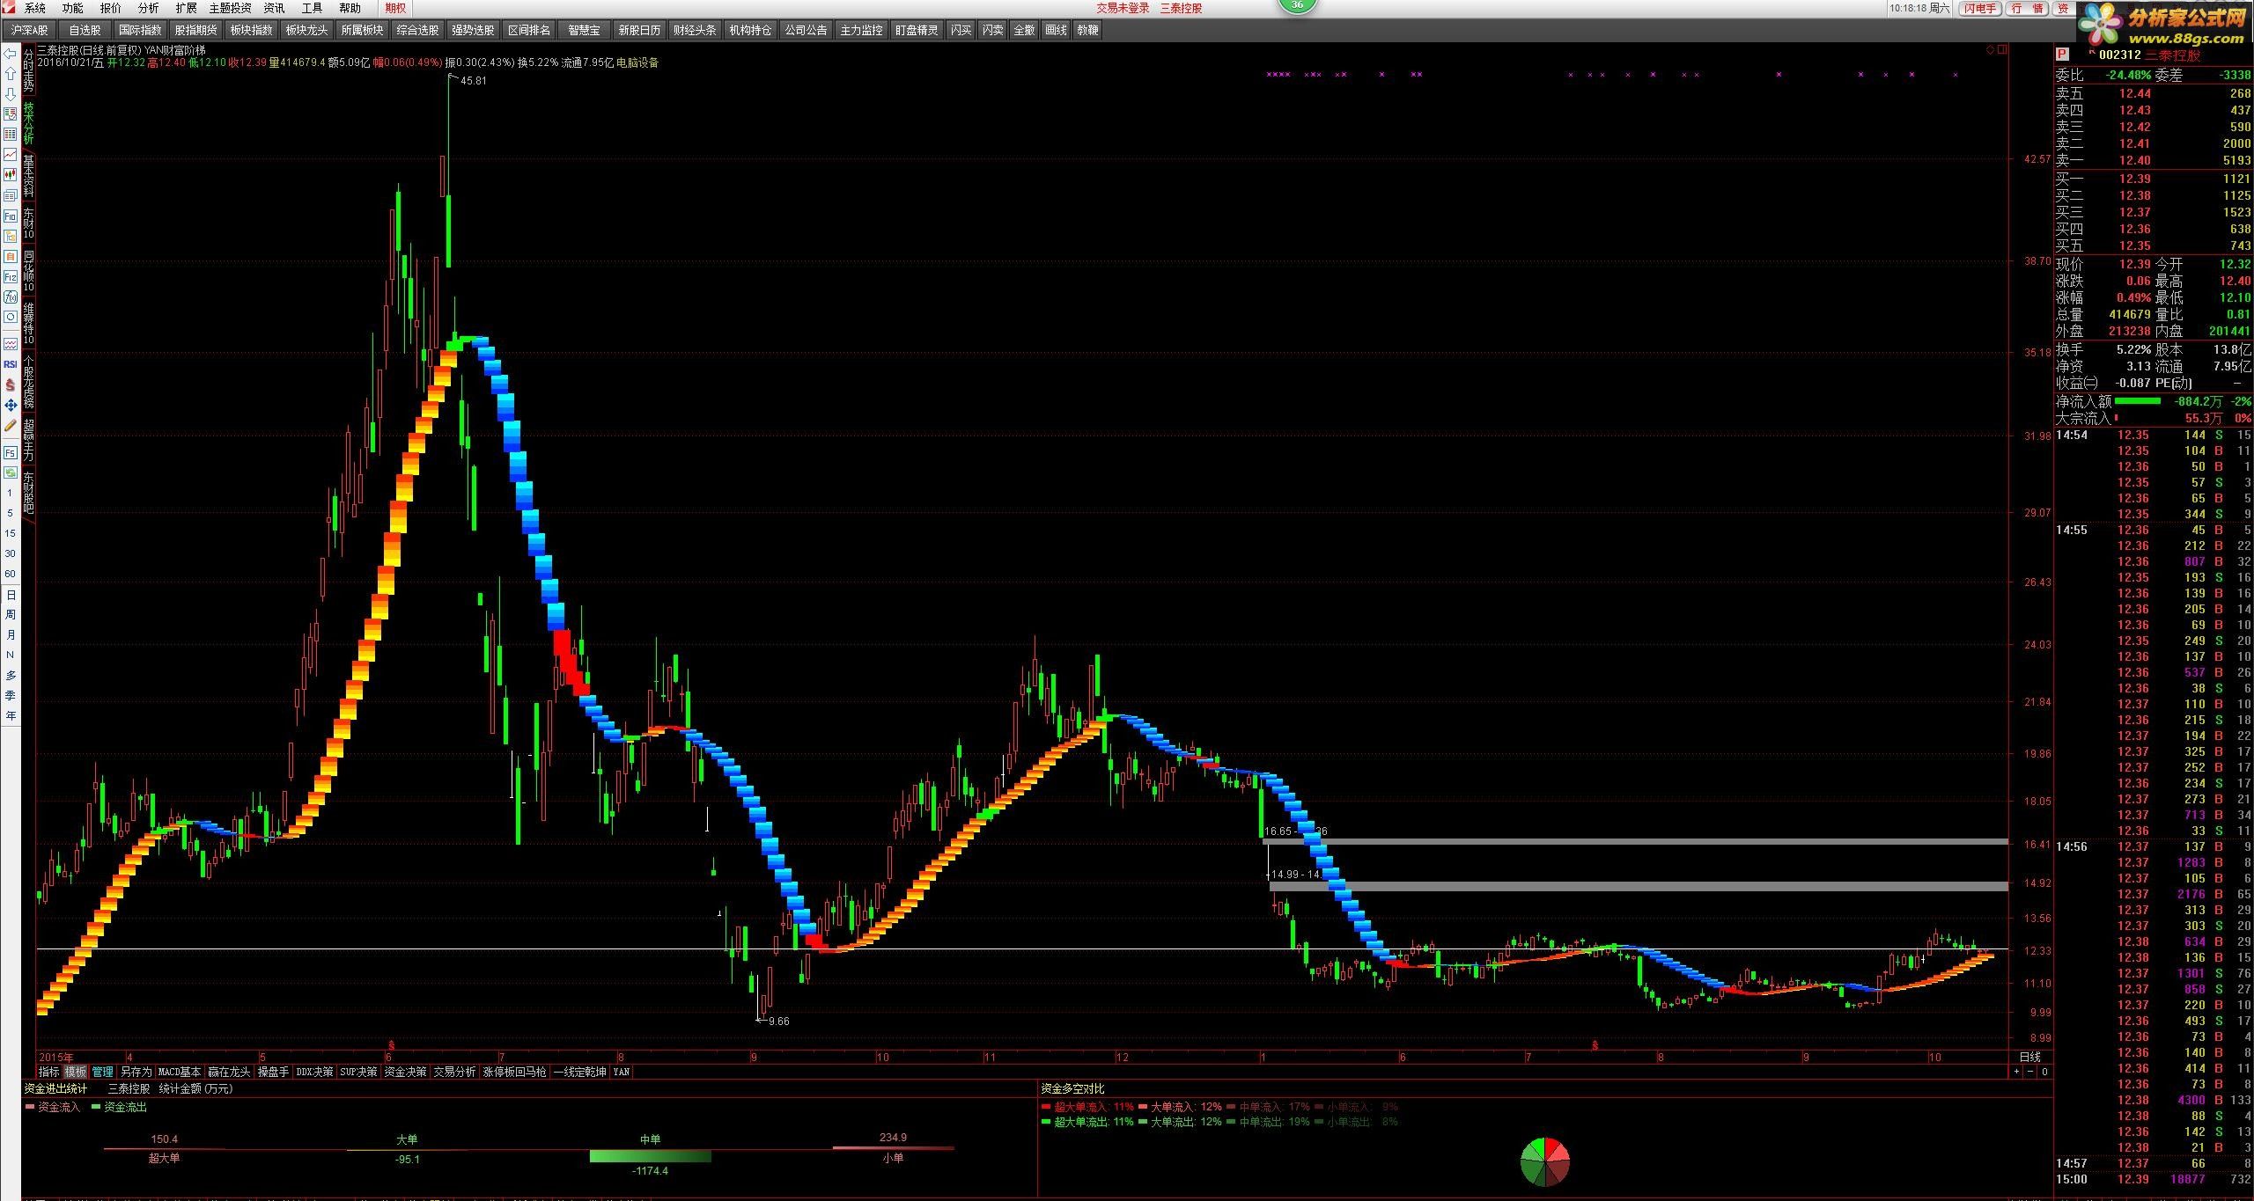Open the 基本资料 vertical tab
This screenshot has width=2254, height=1201.
pyautogui.click(x=28, y=176)
